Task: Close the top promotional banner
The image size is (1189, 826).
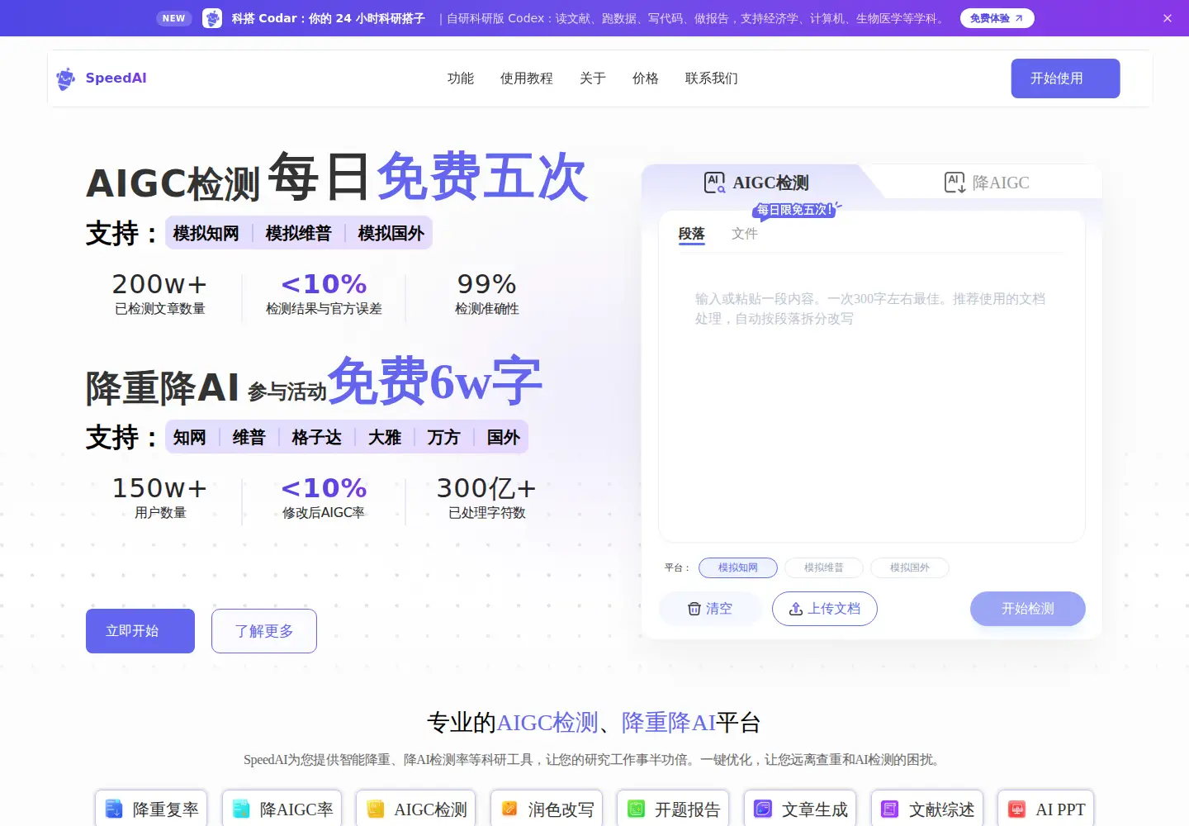Action: (x=1168, y=18)
